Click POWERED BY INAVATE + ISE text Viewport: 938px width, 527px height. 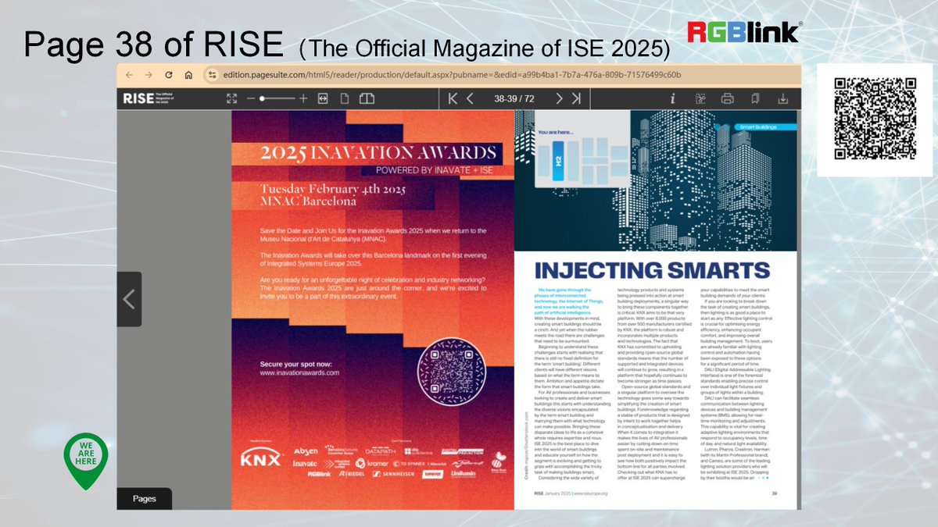pos(435,169)
